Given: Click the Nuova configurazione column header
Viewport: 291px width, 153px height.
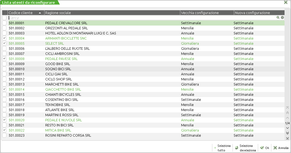Looking at the screenshot, I should tap(259, 13).
